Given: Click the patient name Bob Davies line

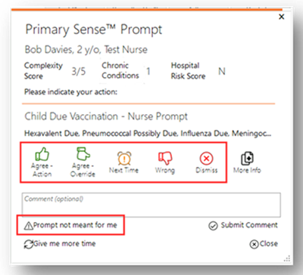Looking at the screenshot, I should tap(86, 50).
